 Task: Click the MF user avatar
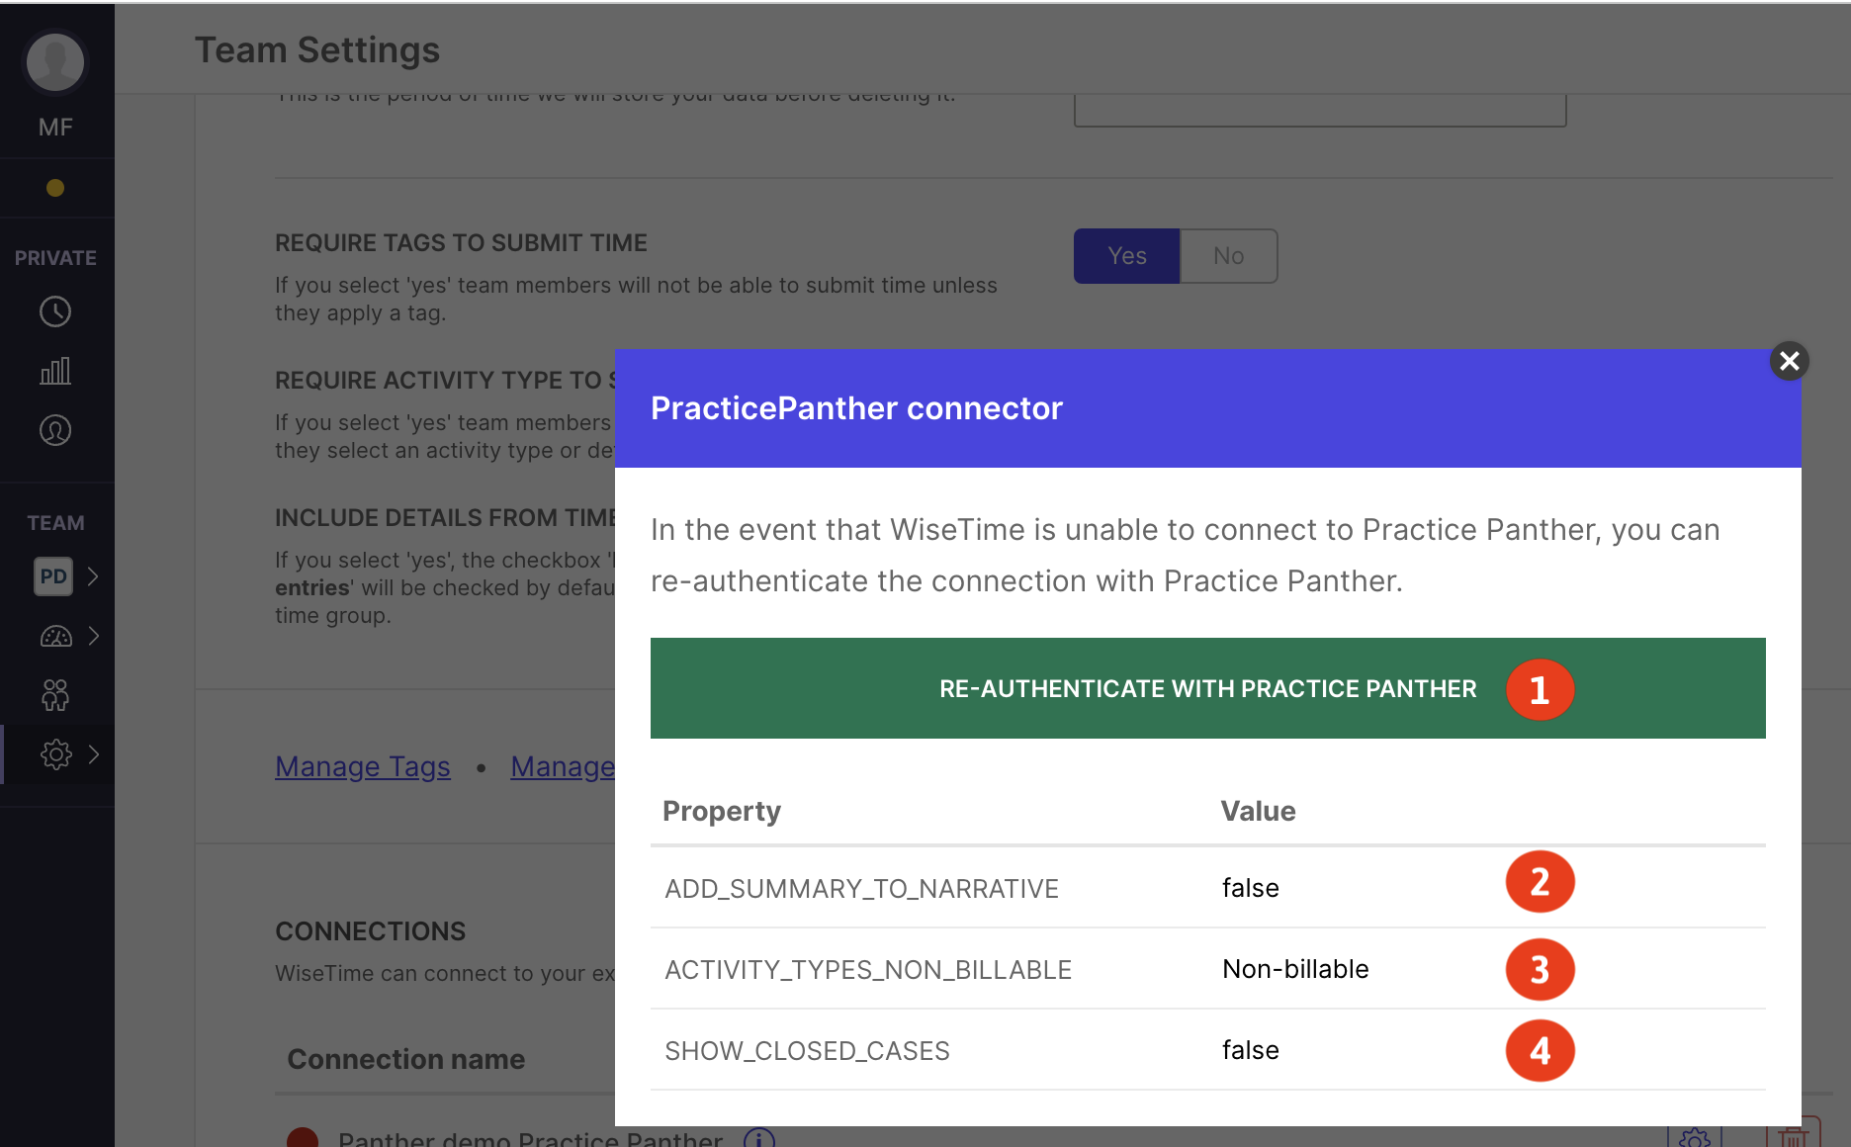(55, 62)
